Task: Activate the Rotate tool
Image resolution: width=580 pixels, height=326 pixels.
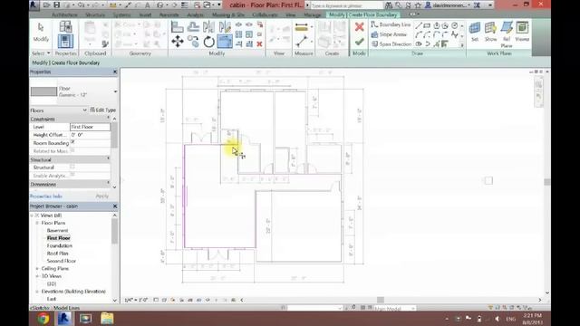Action: click(x=208, y=42)
